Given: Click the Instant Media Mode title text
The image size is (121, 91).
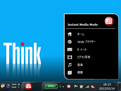Looking at the screenshot, I should click(x=83, y=25).
